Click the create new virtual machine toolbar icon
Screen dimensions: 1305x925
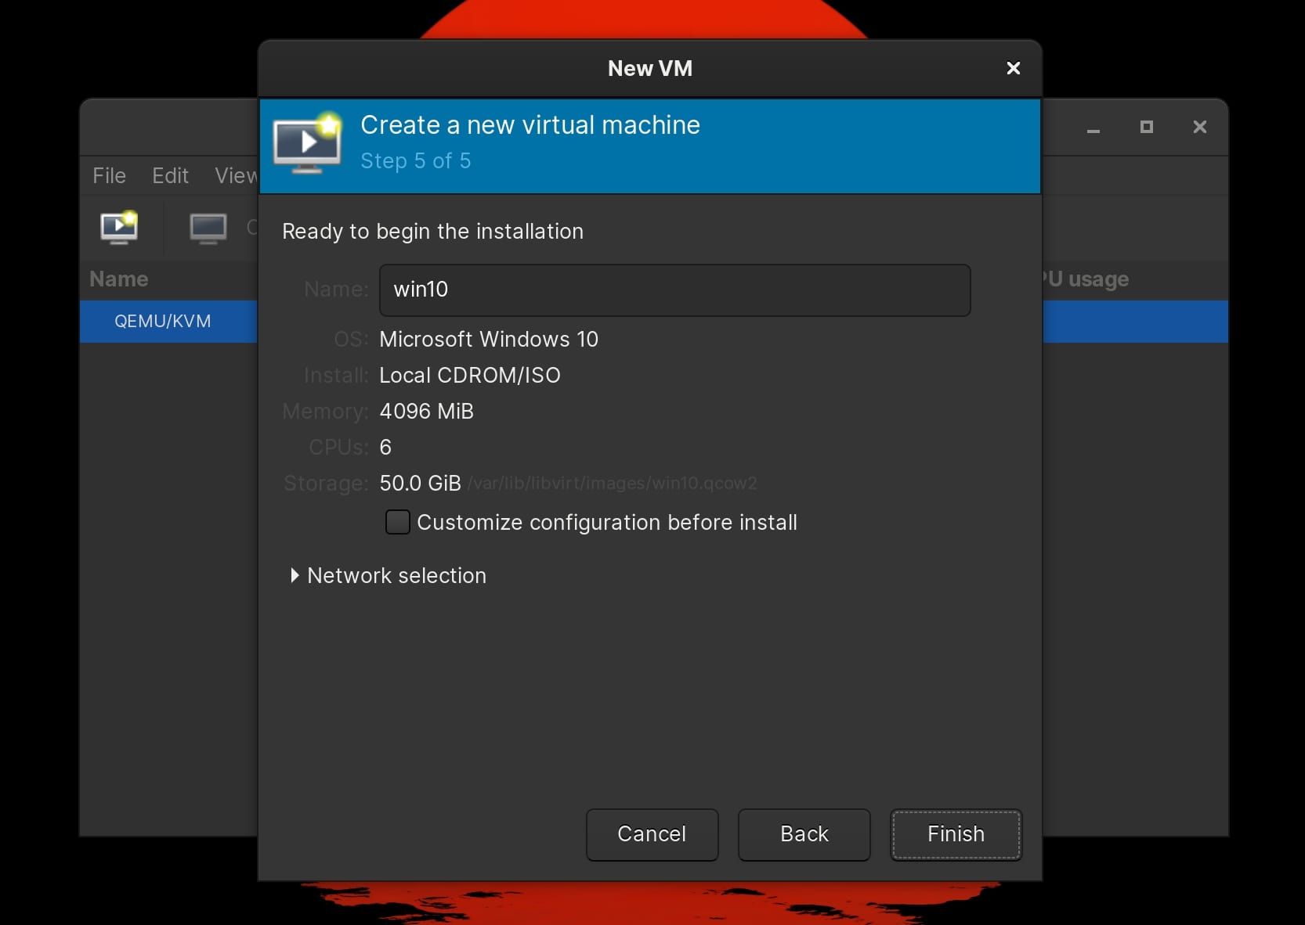[x=119, y=227]
